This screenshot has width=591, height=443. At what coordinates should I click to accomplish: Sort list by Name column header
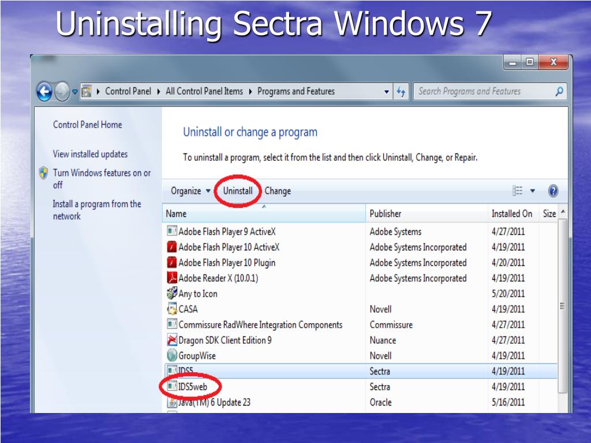pos(264,213)
